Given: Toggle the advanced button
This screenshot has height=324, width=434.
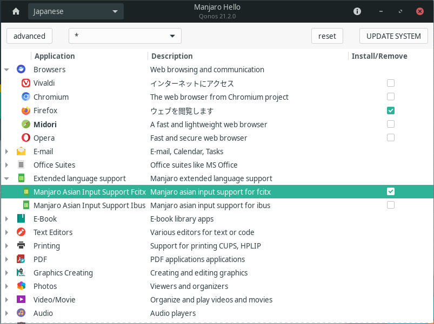Looking at the screenshot, I should coord(29,36).
